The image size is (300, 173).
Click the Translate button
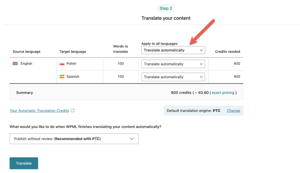24,163
